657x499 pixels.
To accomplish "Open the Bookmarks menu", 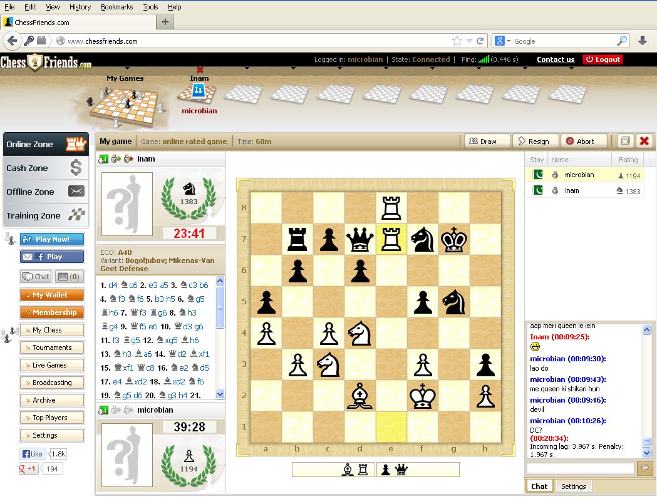I will [116, 7].
